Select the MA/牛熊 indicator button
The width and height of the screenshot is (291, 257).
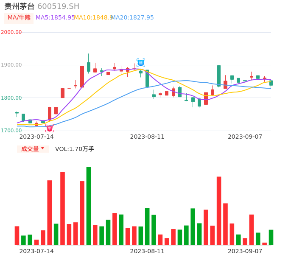point(19,18)
